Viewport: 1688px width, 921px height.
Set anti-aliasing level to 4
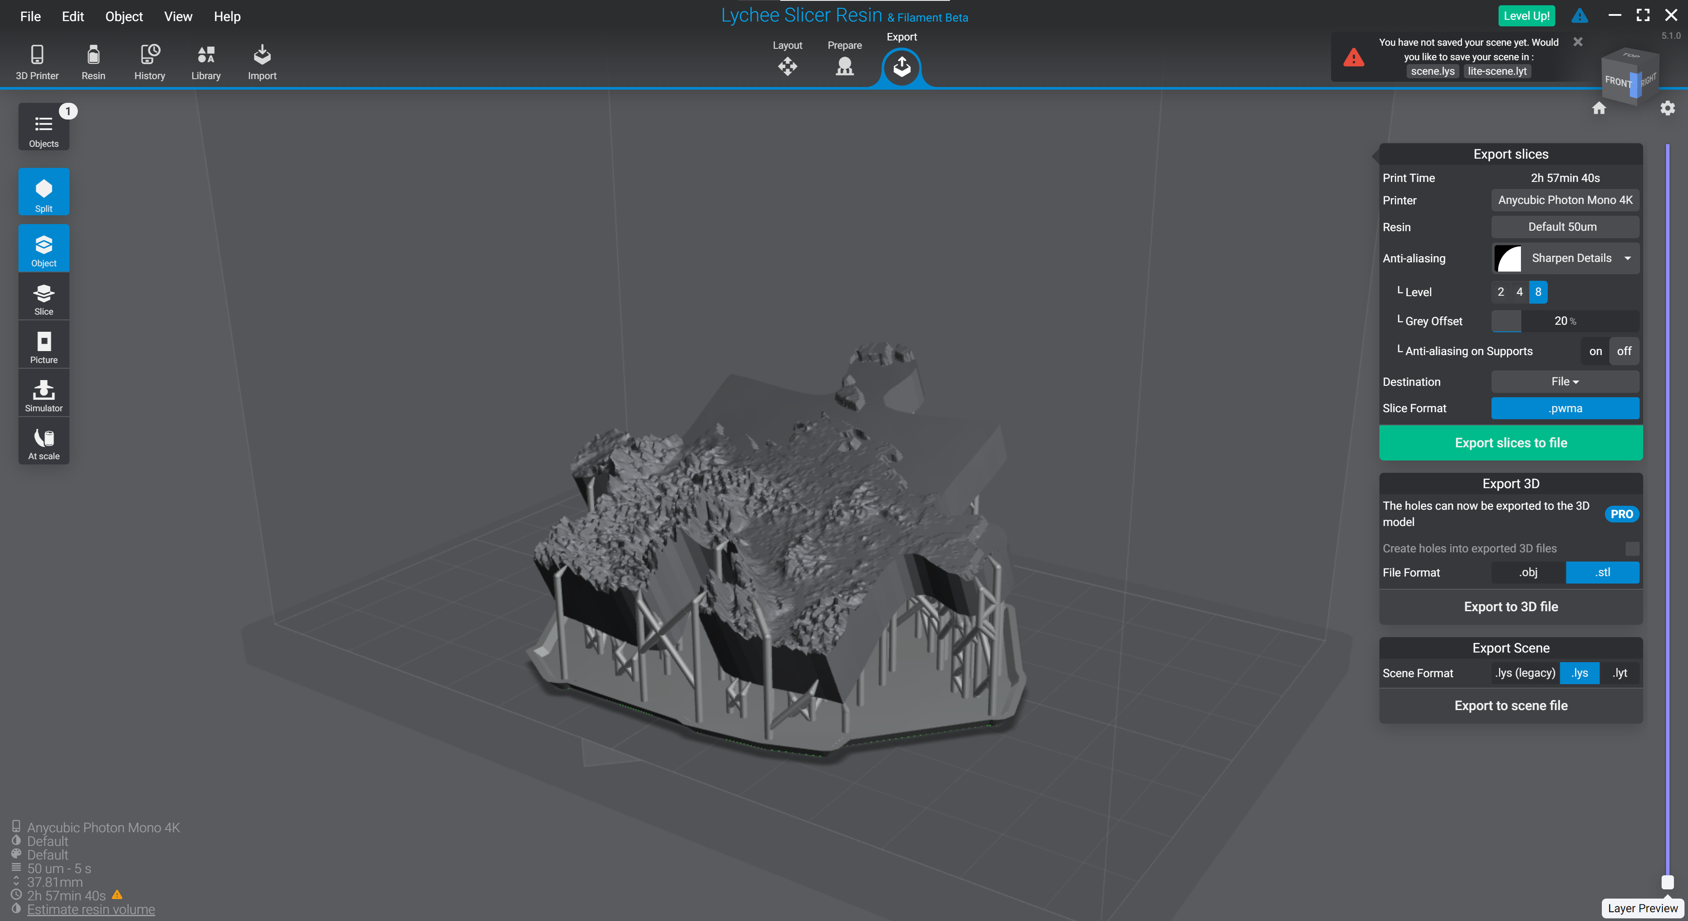tap(1519, 292)
